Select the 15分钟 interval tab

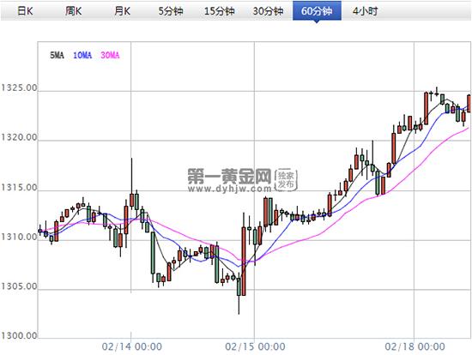(220, 11)
